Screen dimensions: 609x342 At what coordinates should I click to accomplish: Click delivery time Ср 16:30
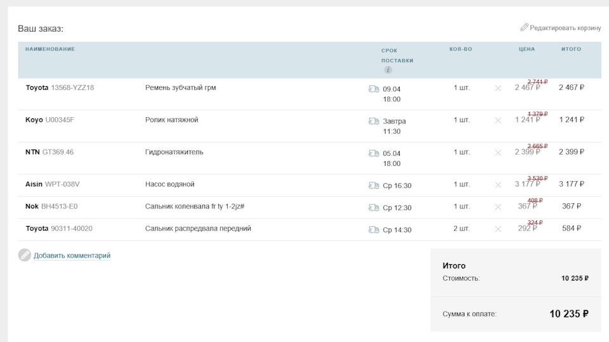point(397,186)
